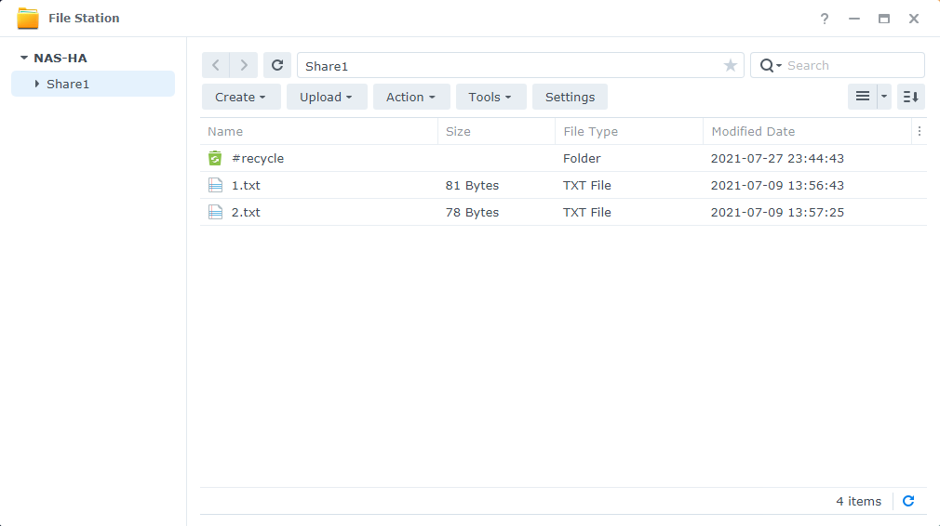
Task: Open the sort order icon
Action: (x=911, y=97)
